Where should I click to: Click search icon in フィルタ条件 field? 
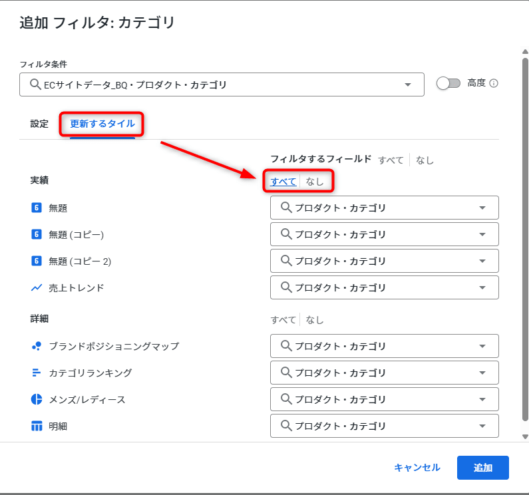pos(35,84)
